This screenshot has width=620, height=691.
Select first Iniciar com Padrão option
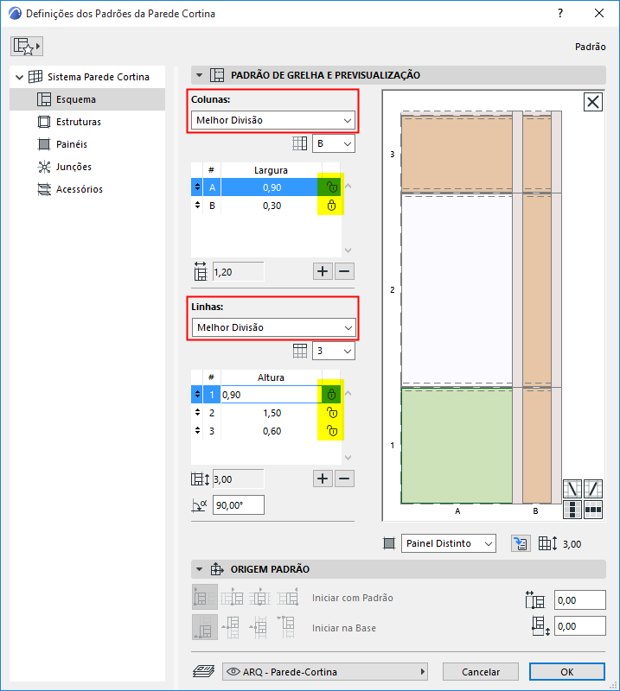[205, 597]
